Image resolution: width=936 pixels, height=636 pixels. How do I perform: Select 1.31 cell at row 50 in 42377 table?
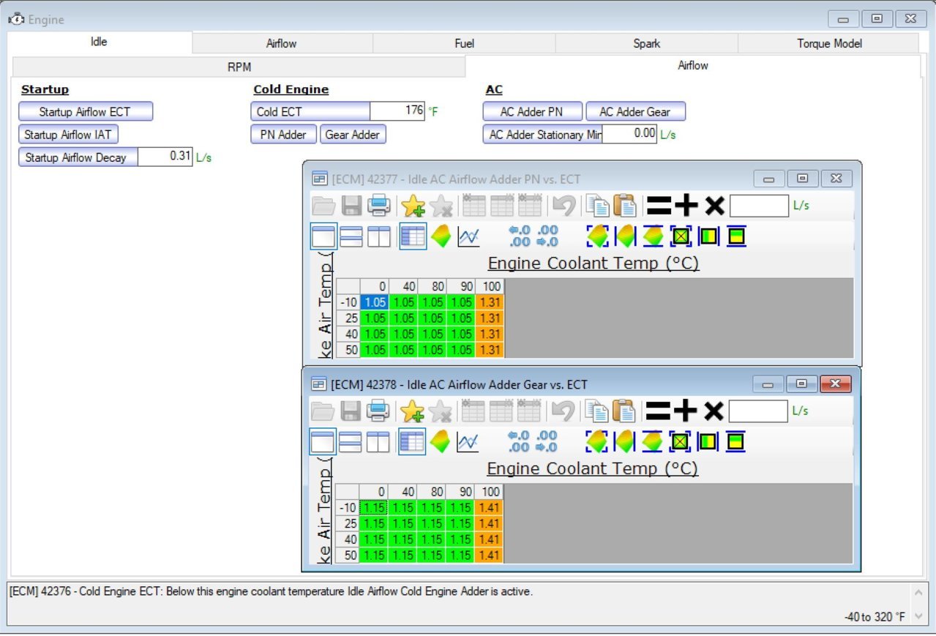(x=490, y=350)
